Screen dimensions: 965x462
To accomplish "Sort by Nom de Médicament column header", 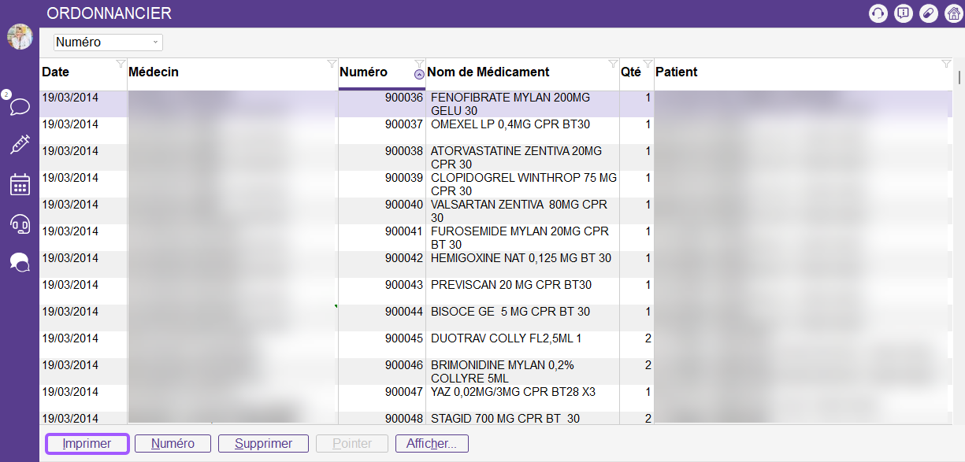I will 488,72.
